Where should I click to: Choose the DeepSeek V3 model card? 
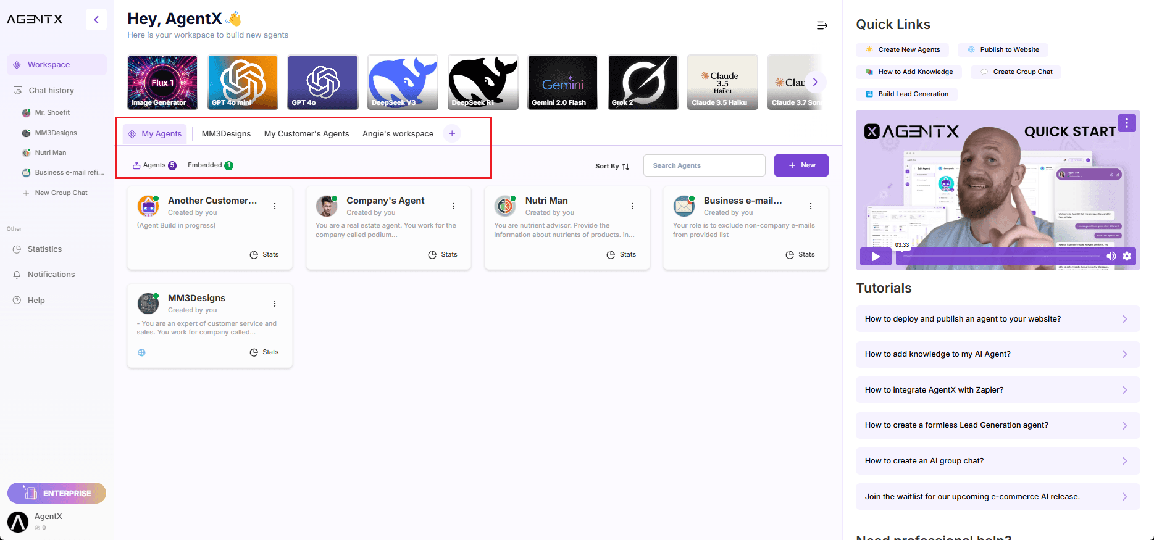(403, 82)
